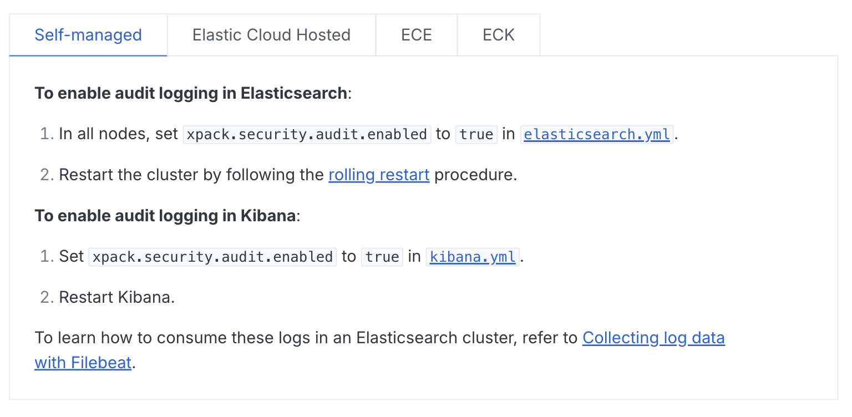Click xpack.security.audit.enabled code in the Elasticsearch step
This screenshot has height=417, width=852.
[307, 135]
